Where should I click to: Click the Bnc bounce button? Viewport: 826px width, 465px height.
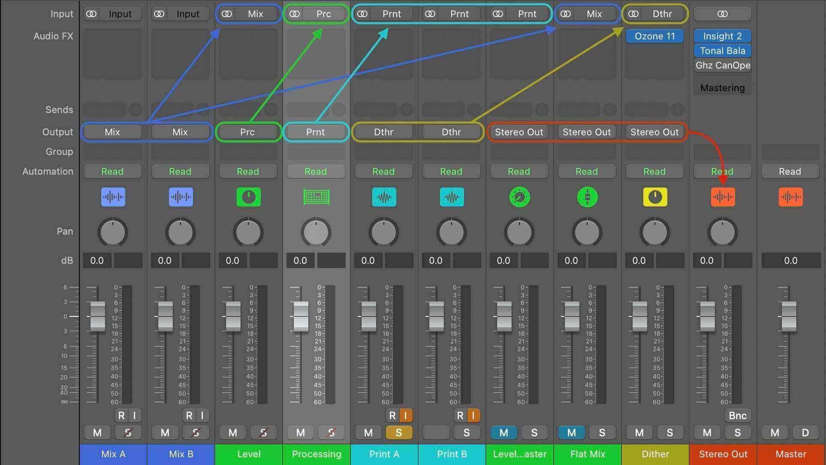pyautogui.click(x=738, y=415)
